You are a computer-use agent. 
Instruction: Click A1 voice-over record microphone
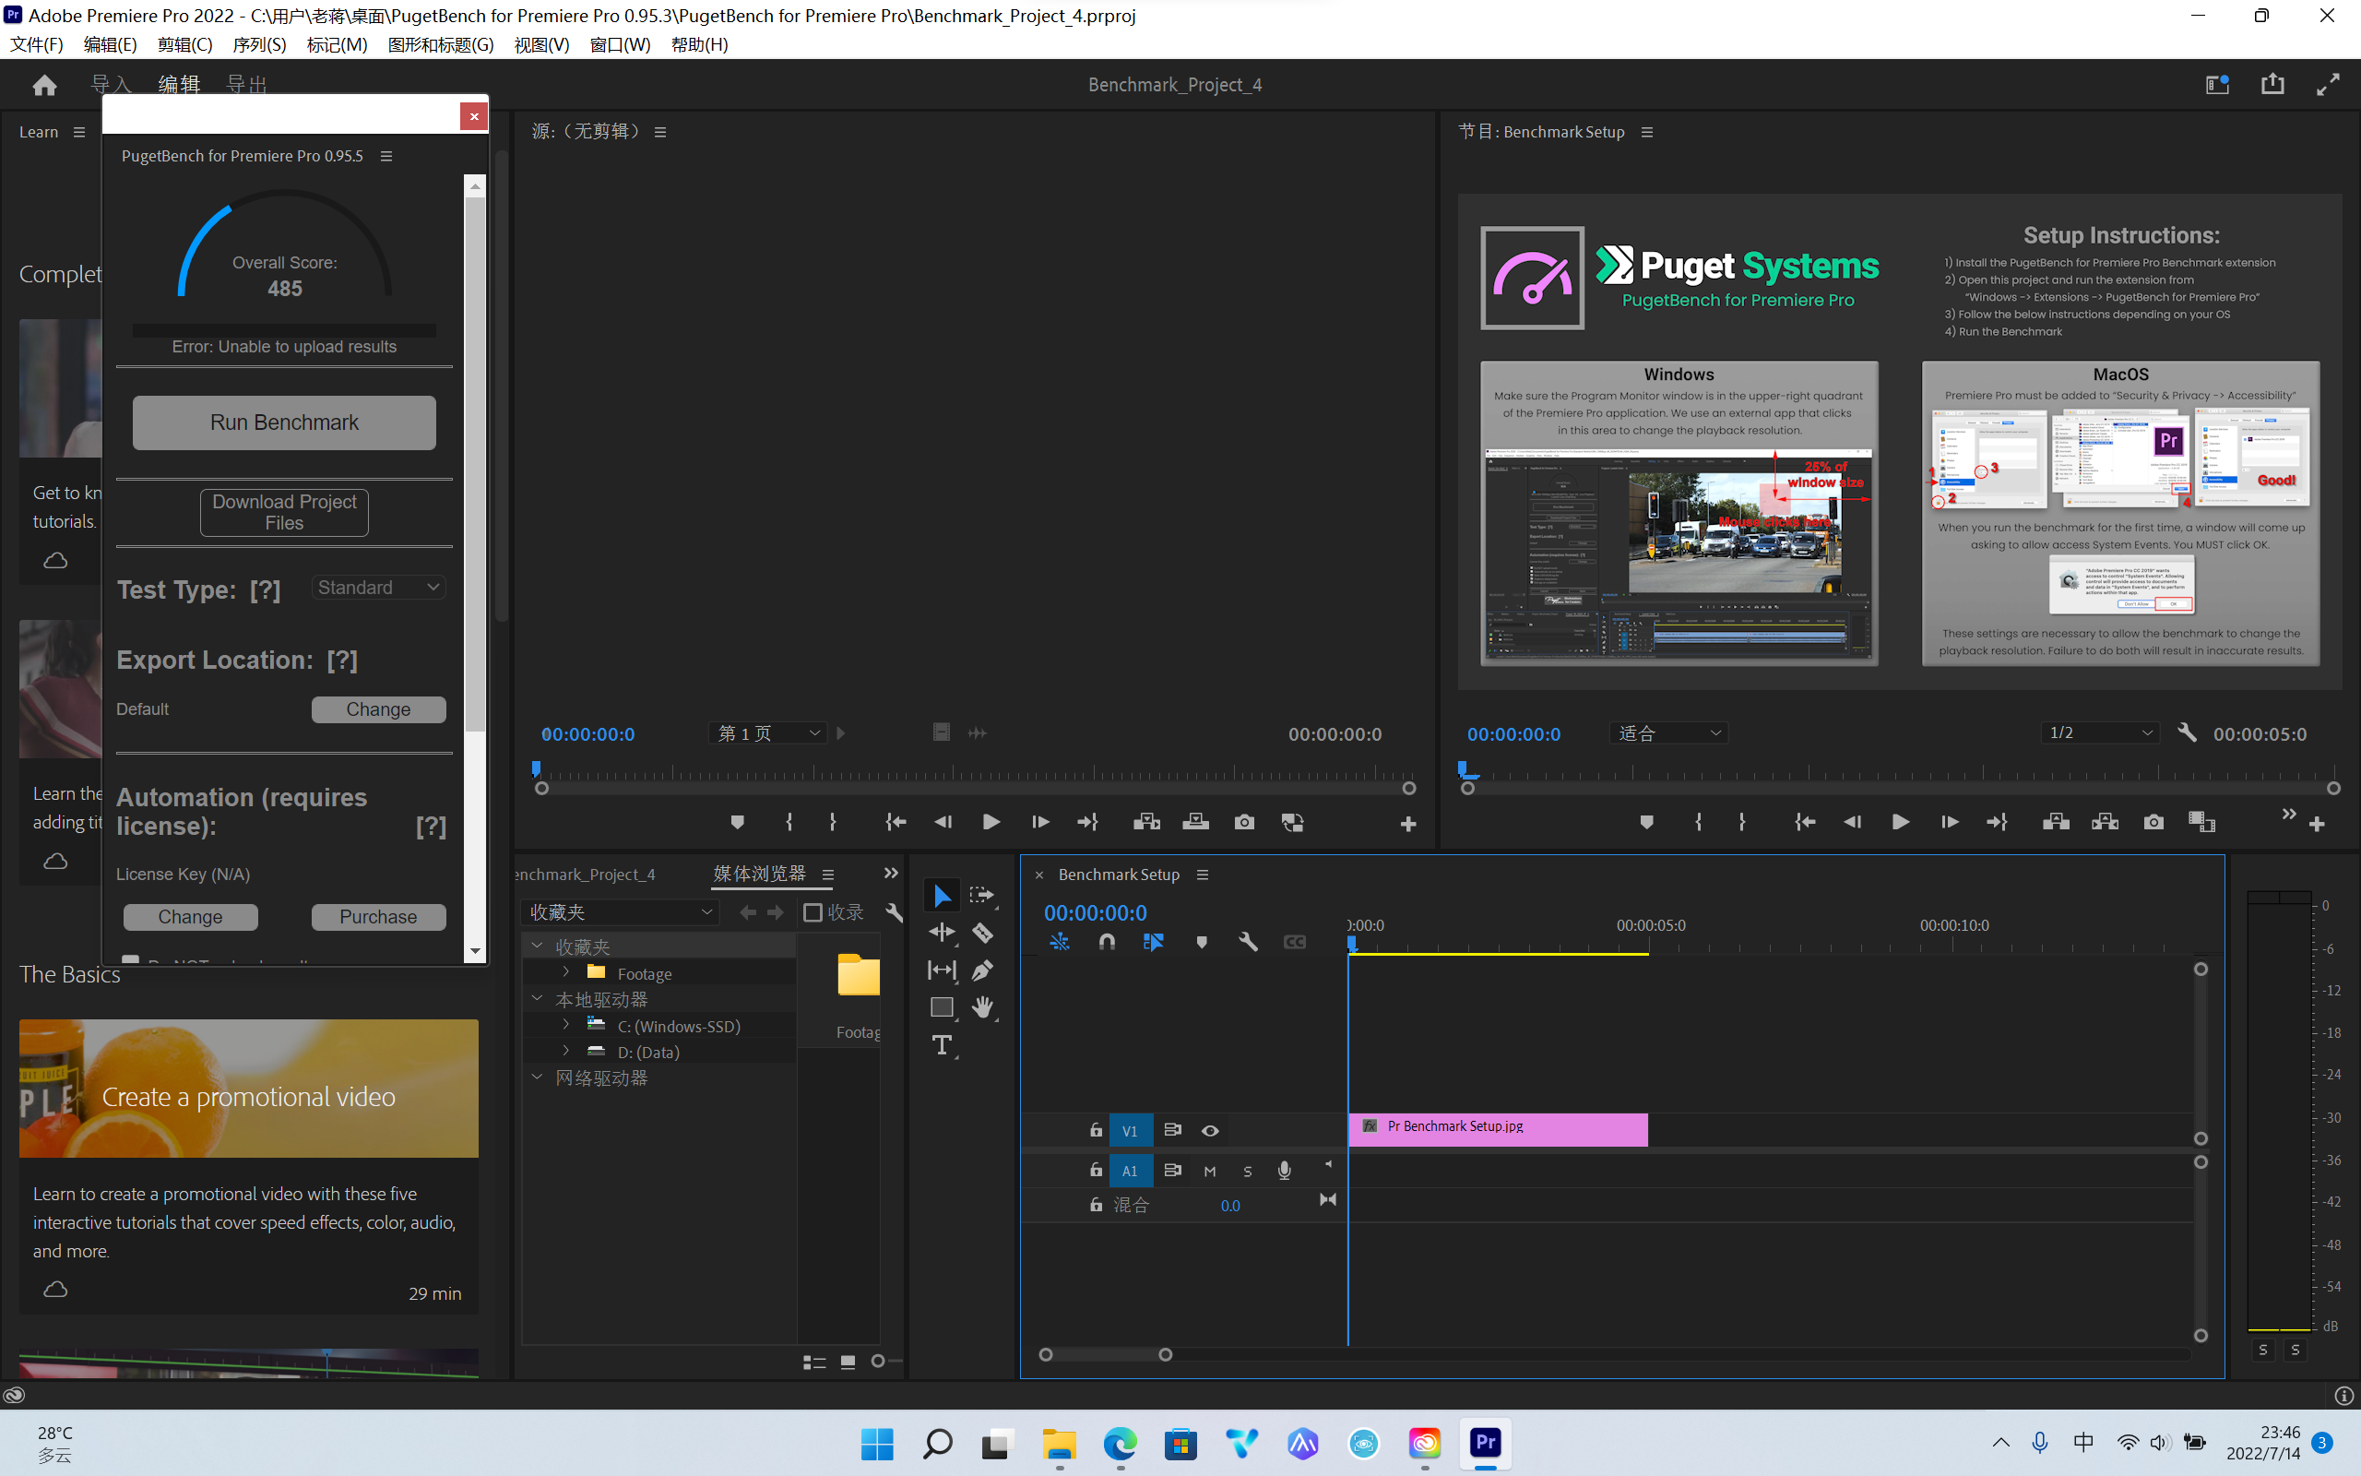pos(1284,1171)
